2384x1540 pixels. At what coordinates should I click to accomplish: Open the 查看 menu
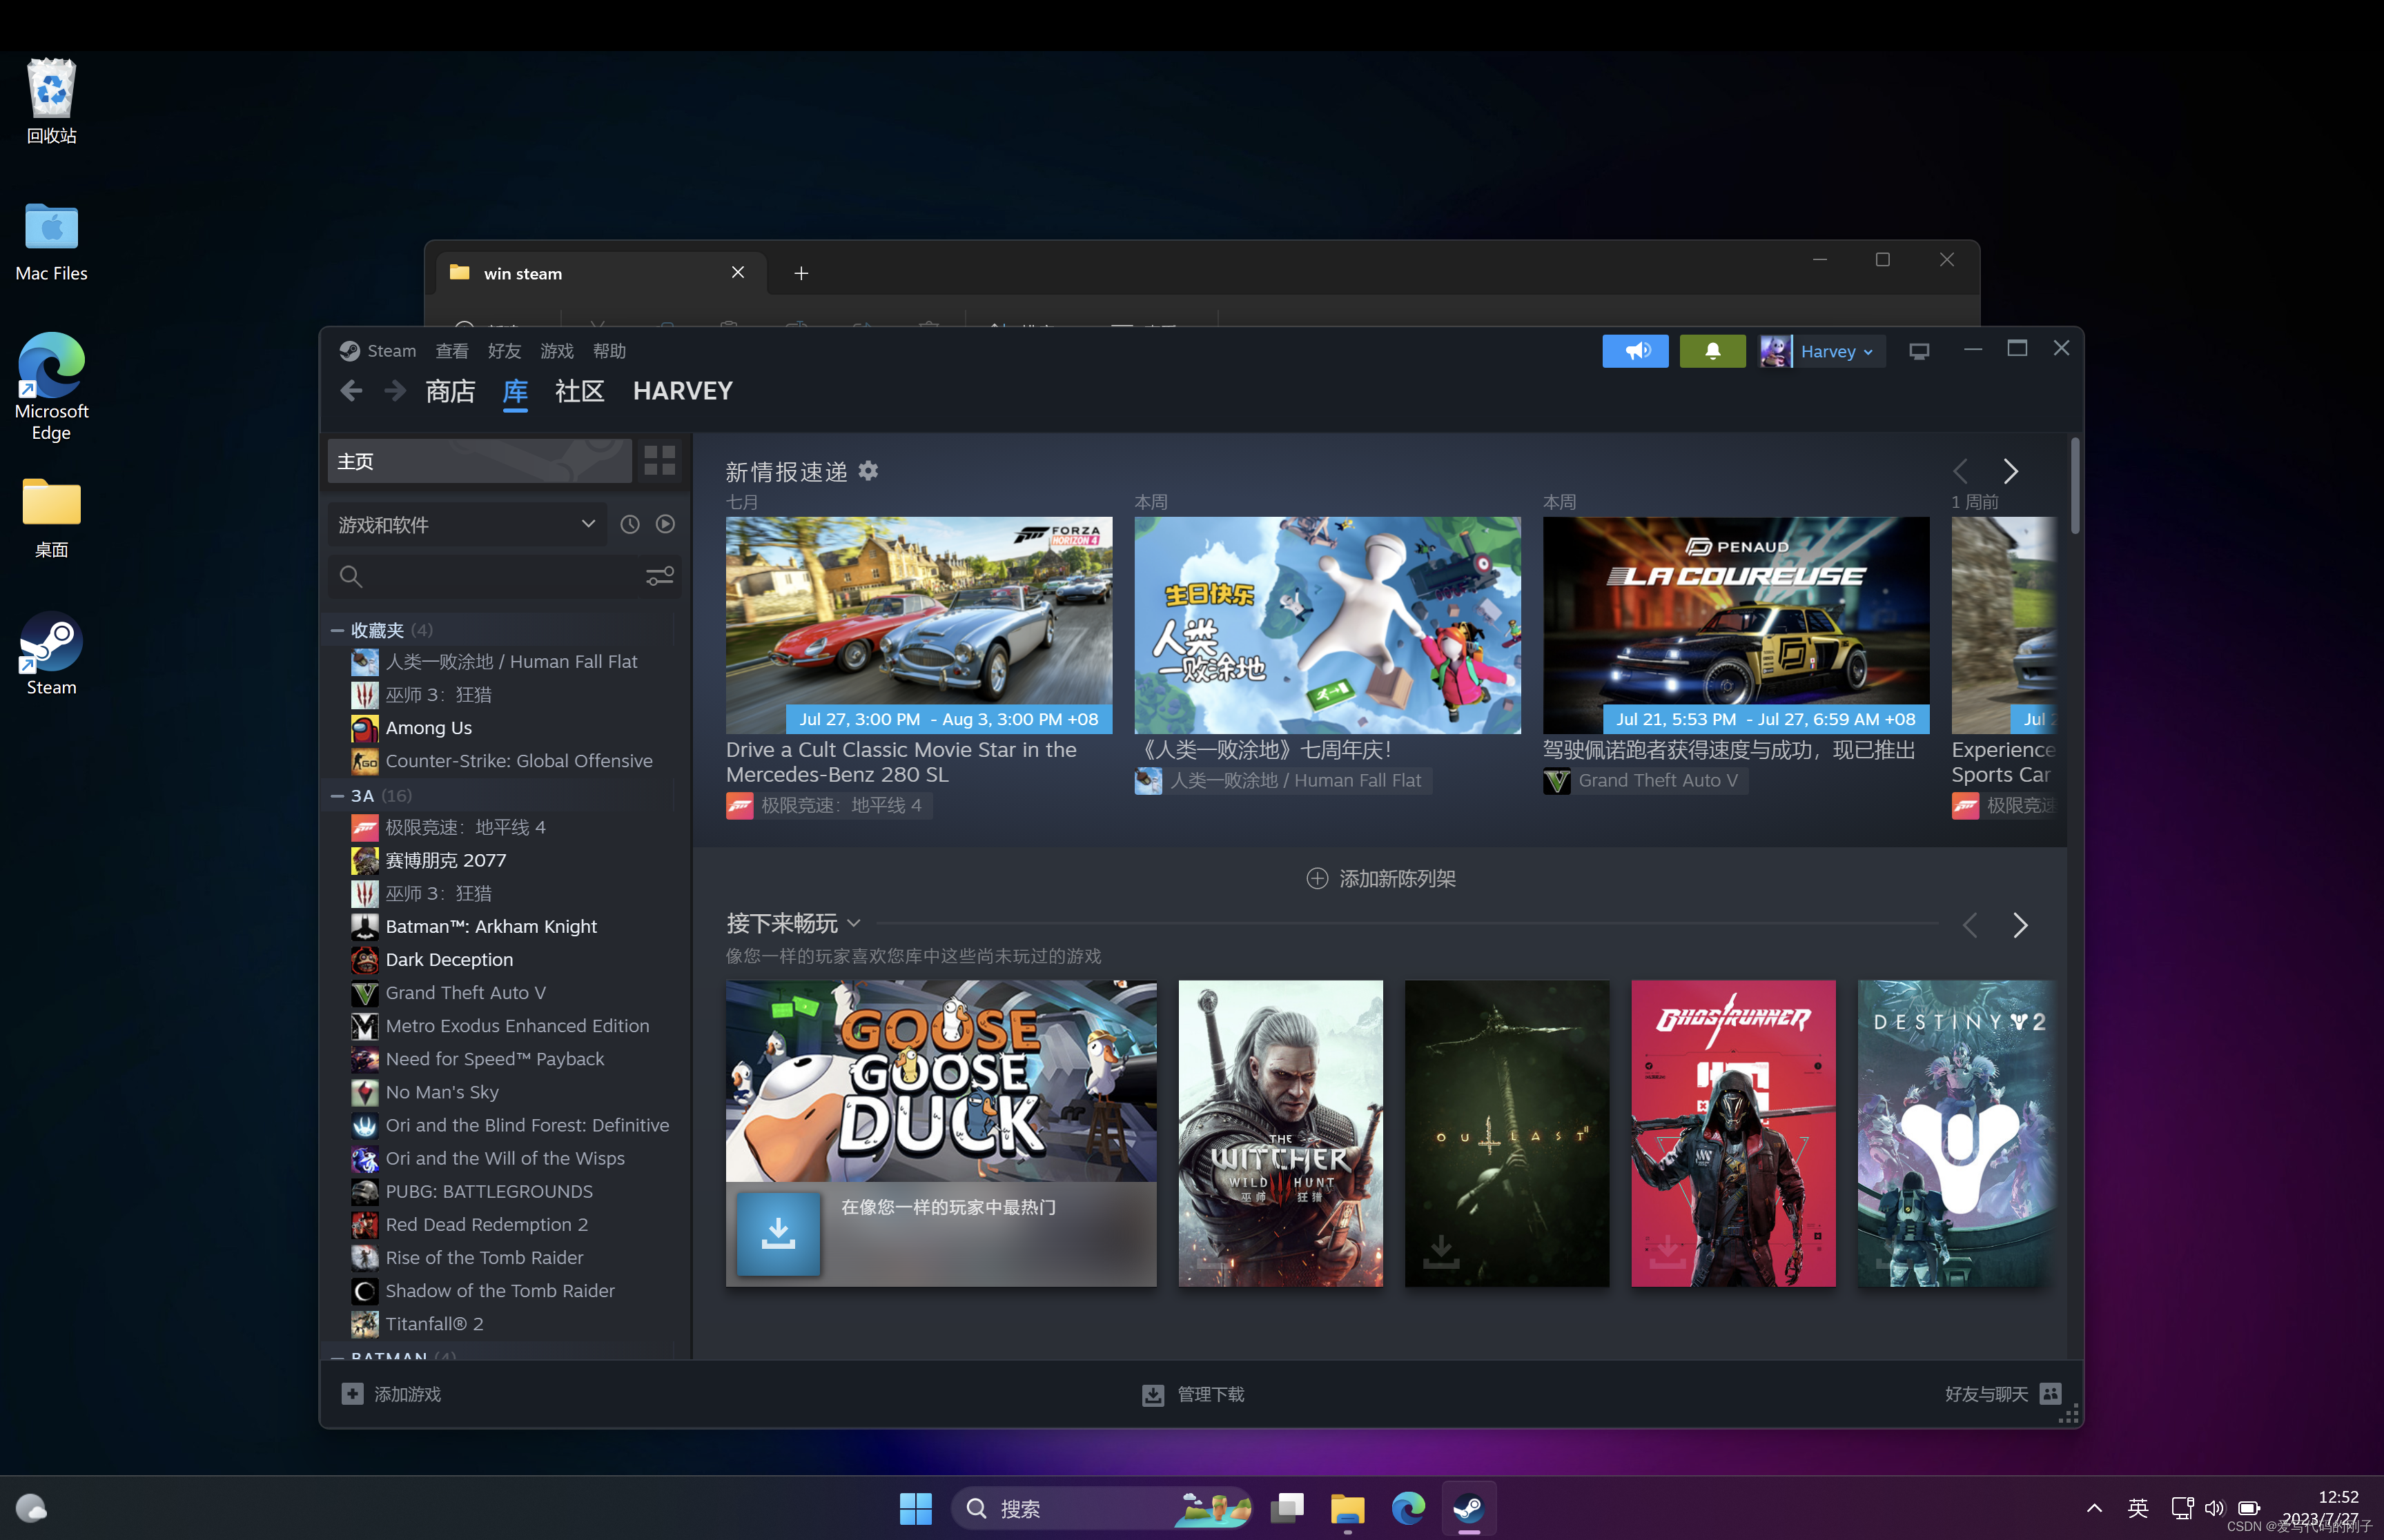click(x=451, y=351)
